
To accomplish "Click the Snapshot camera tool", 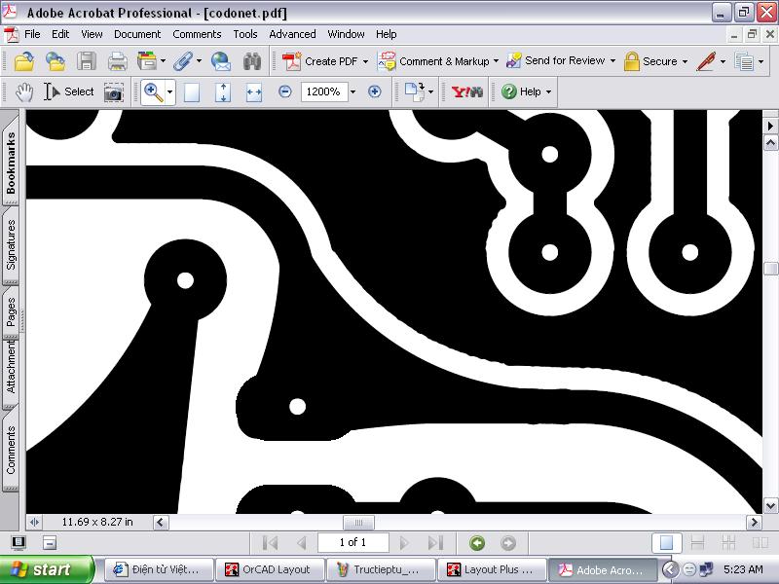I will point(114,91).
